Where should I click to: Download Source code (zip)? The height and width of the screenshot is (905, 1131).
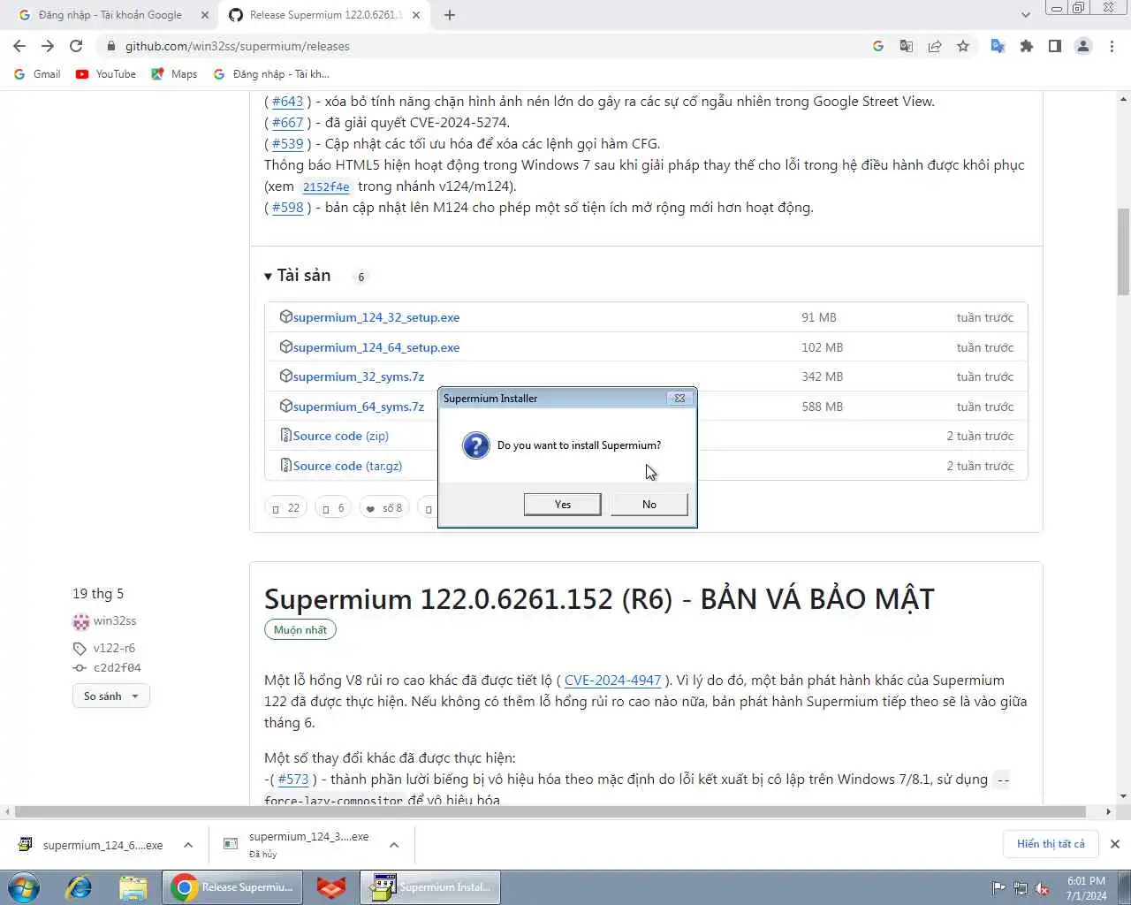point(341,436)
